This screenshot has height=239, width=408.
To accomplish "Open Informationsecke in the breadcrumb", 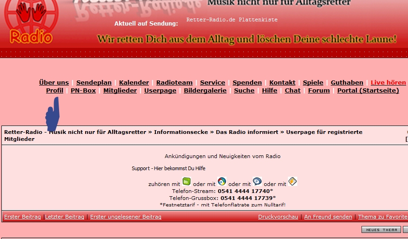I will (x=181, y=132).
